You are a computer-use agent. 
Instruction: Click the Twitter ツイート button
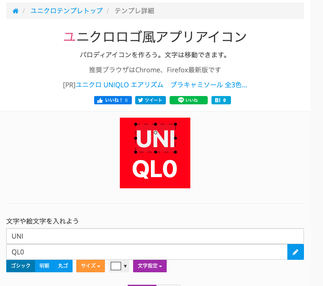point(151,100)
